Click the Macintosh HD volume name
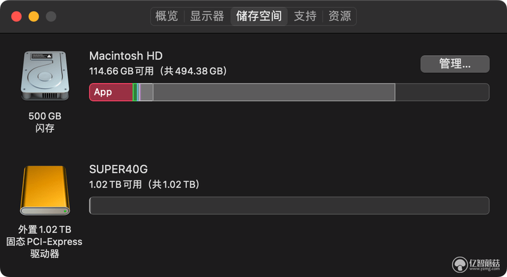 point(125,56)
